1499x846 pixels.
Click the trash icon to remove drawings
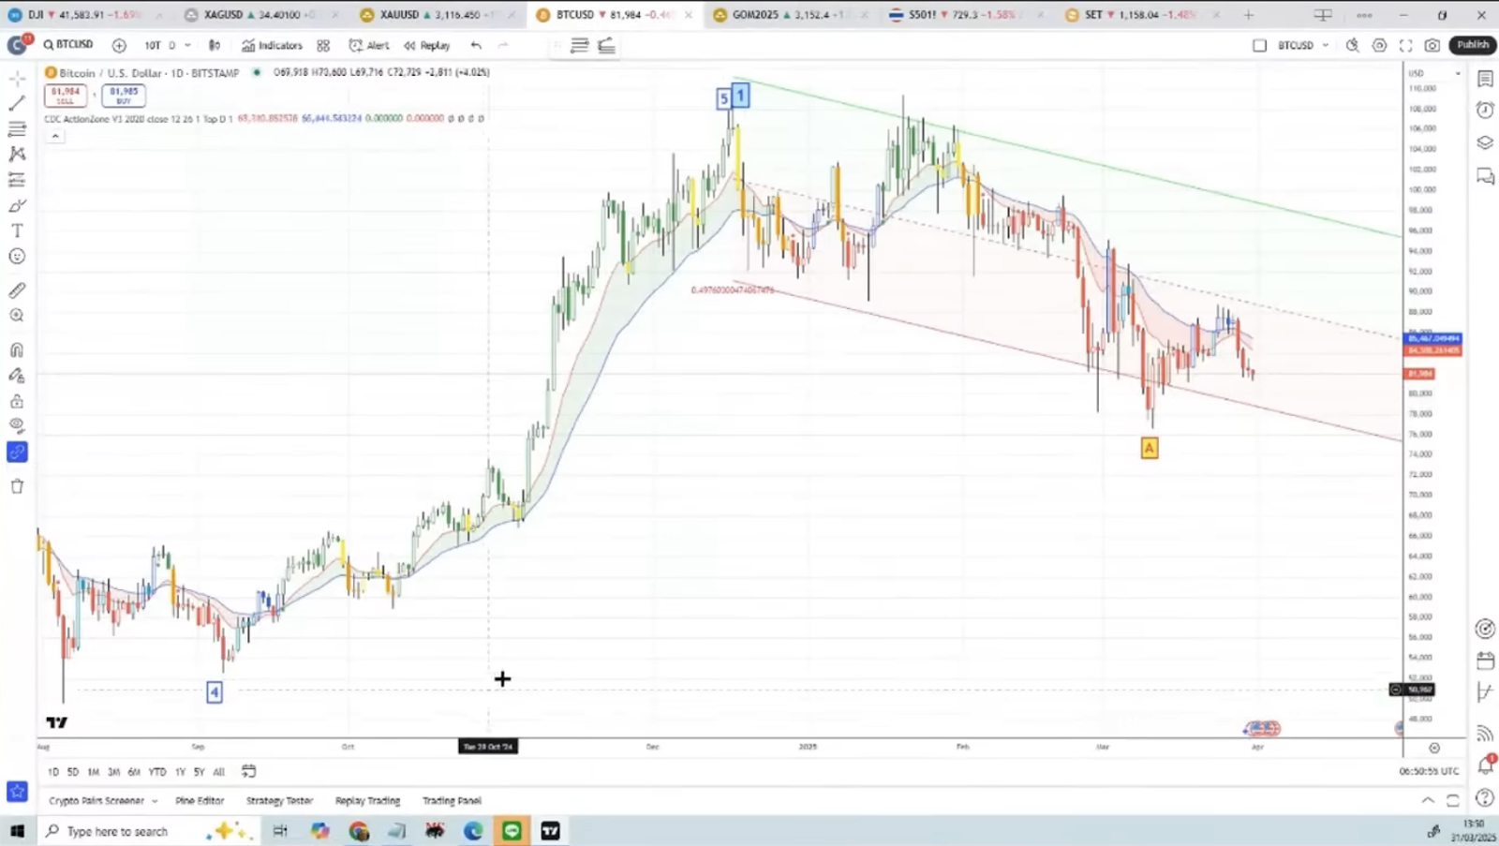(17, 486)
